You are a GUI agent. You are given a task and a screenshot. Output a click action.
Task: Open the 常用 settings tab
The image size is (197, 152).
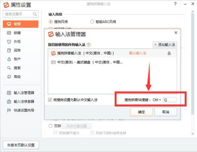pyautogui.click(x=21, y=24)
